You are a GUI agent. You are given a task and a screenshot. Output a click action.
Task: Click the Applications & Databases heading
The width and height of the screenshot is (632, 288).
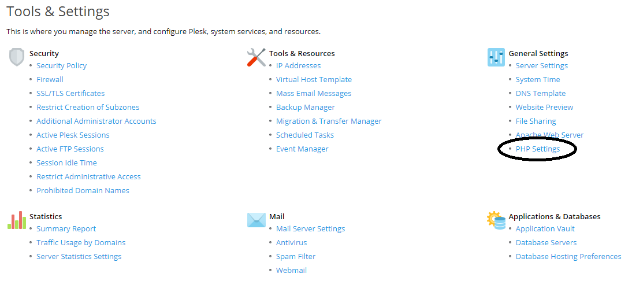click(555, 217)
